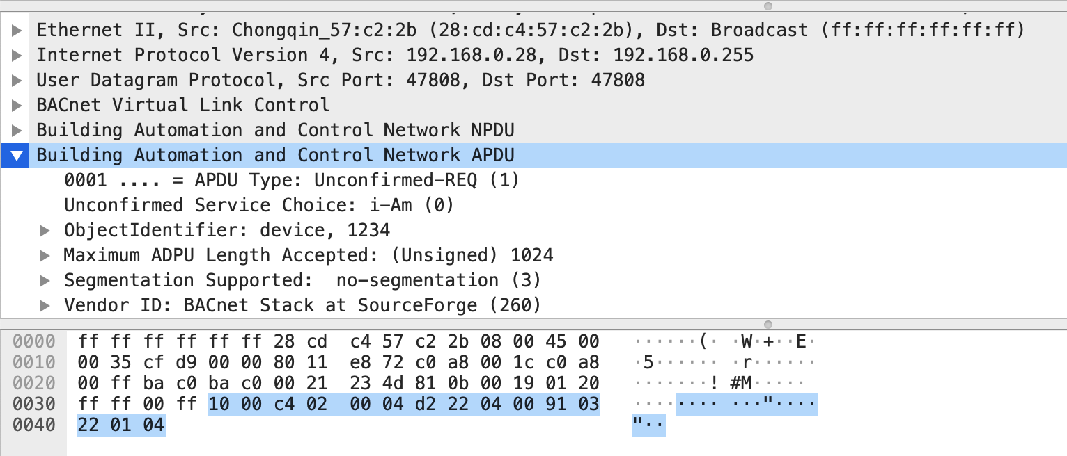Expand ObjectIdentifier device 1234
Screen dimensions: 1067x456
tap(45, 230)
